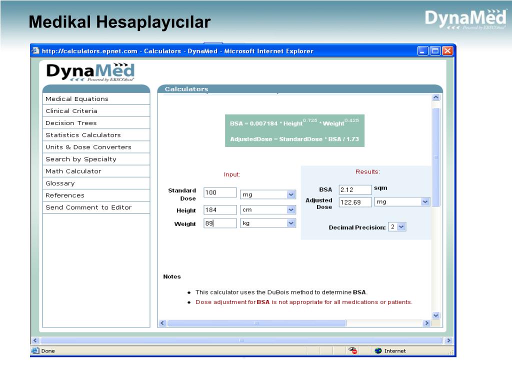Expand the Standard Dose unit dropdown

coord(291,194)
